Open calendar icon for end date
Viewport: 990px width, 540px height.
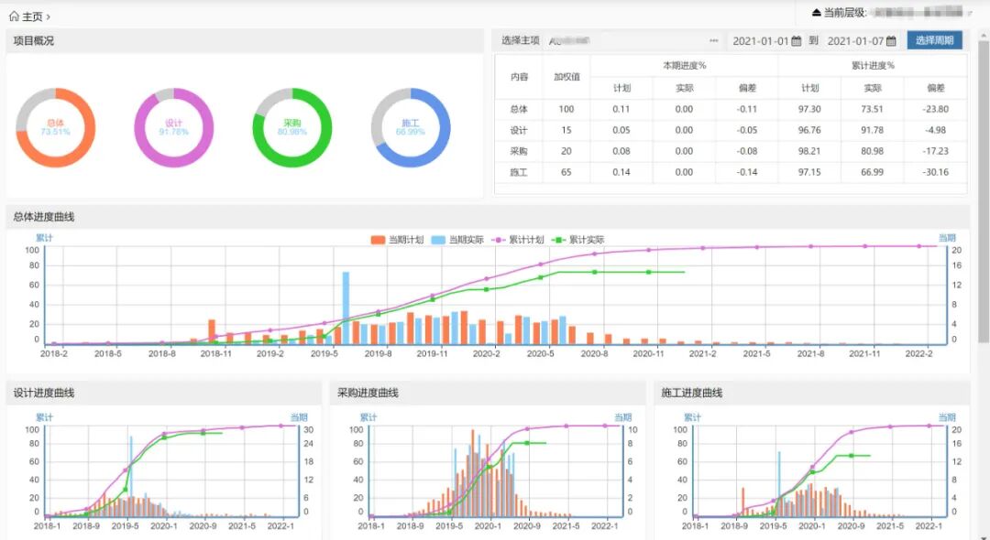tap(891, 41)
